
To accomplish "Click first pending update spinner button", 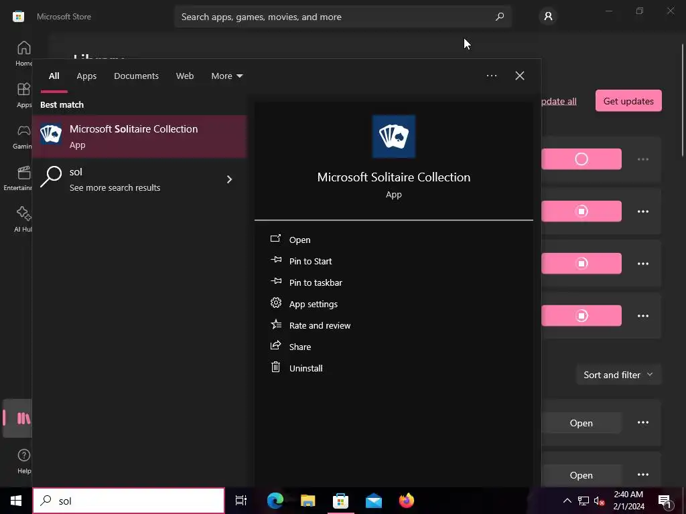I will 581,159.
